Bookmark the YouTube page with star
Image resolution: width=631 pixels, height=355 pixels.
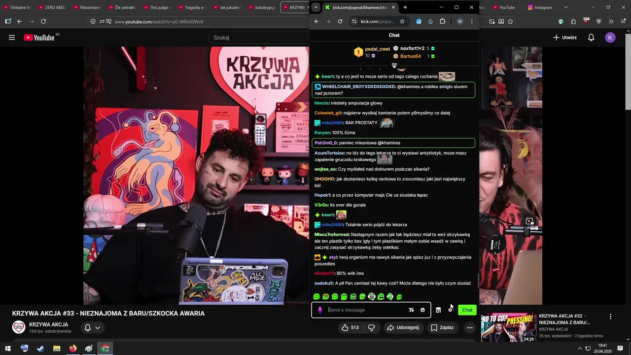click(510, 22)
